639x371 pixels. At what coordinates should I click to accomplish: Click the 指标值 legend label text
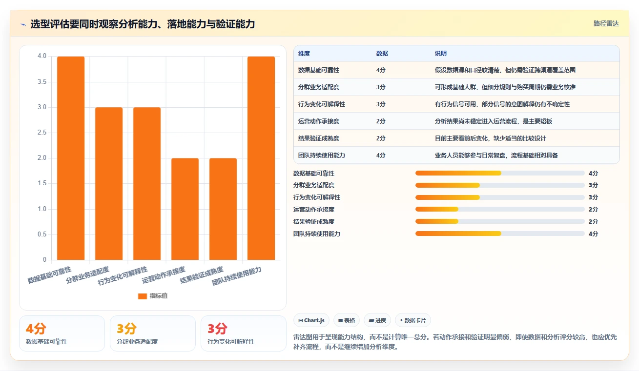159,296
